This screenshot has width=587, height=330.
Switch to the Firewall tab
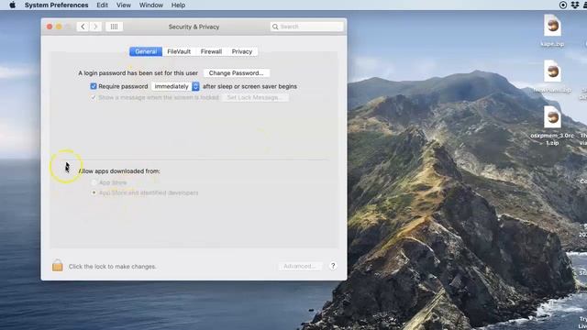(x=211, y=51)
